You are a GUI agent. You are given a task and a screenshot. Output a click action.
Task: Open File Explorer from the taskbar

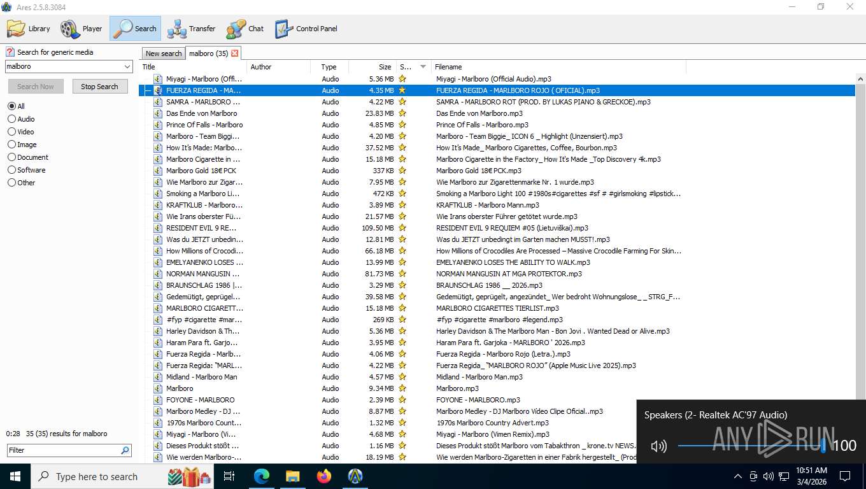[x=293, y=476]
